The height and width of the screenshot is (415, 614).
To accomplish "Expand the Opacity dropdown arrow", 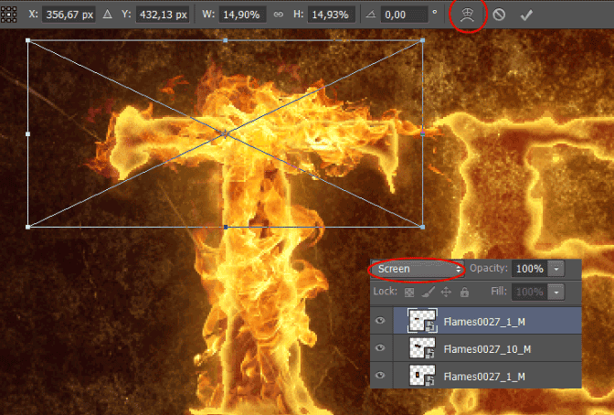I will (x=556, y=269).
